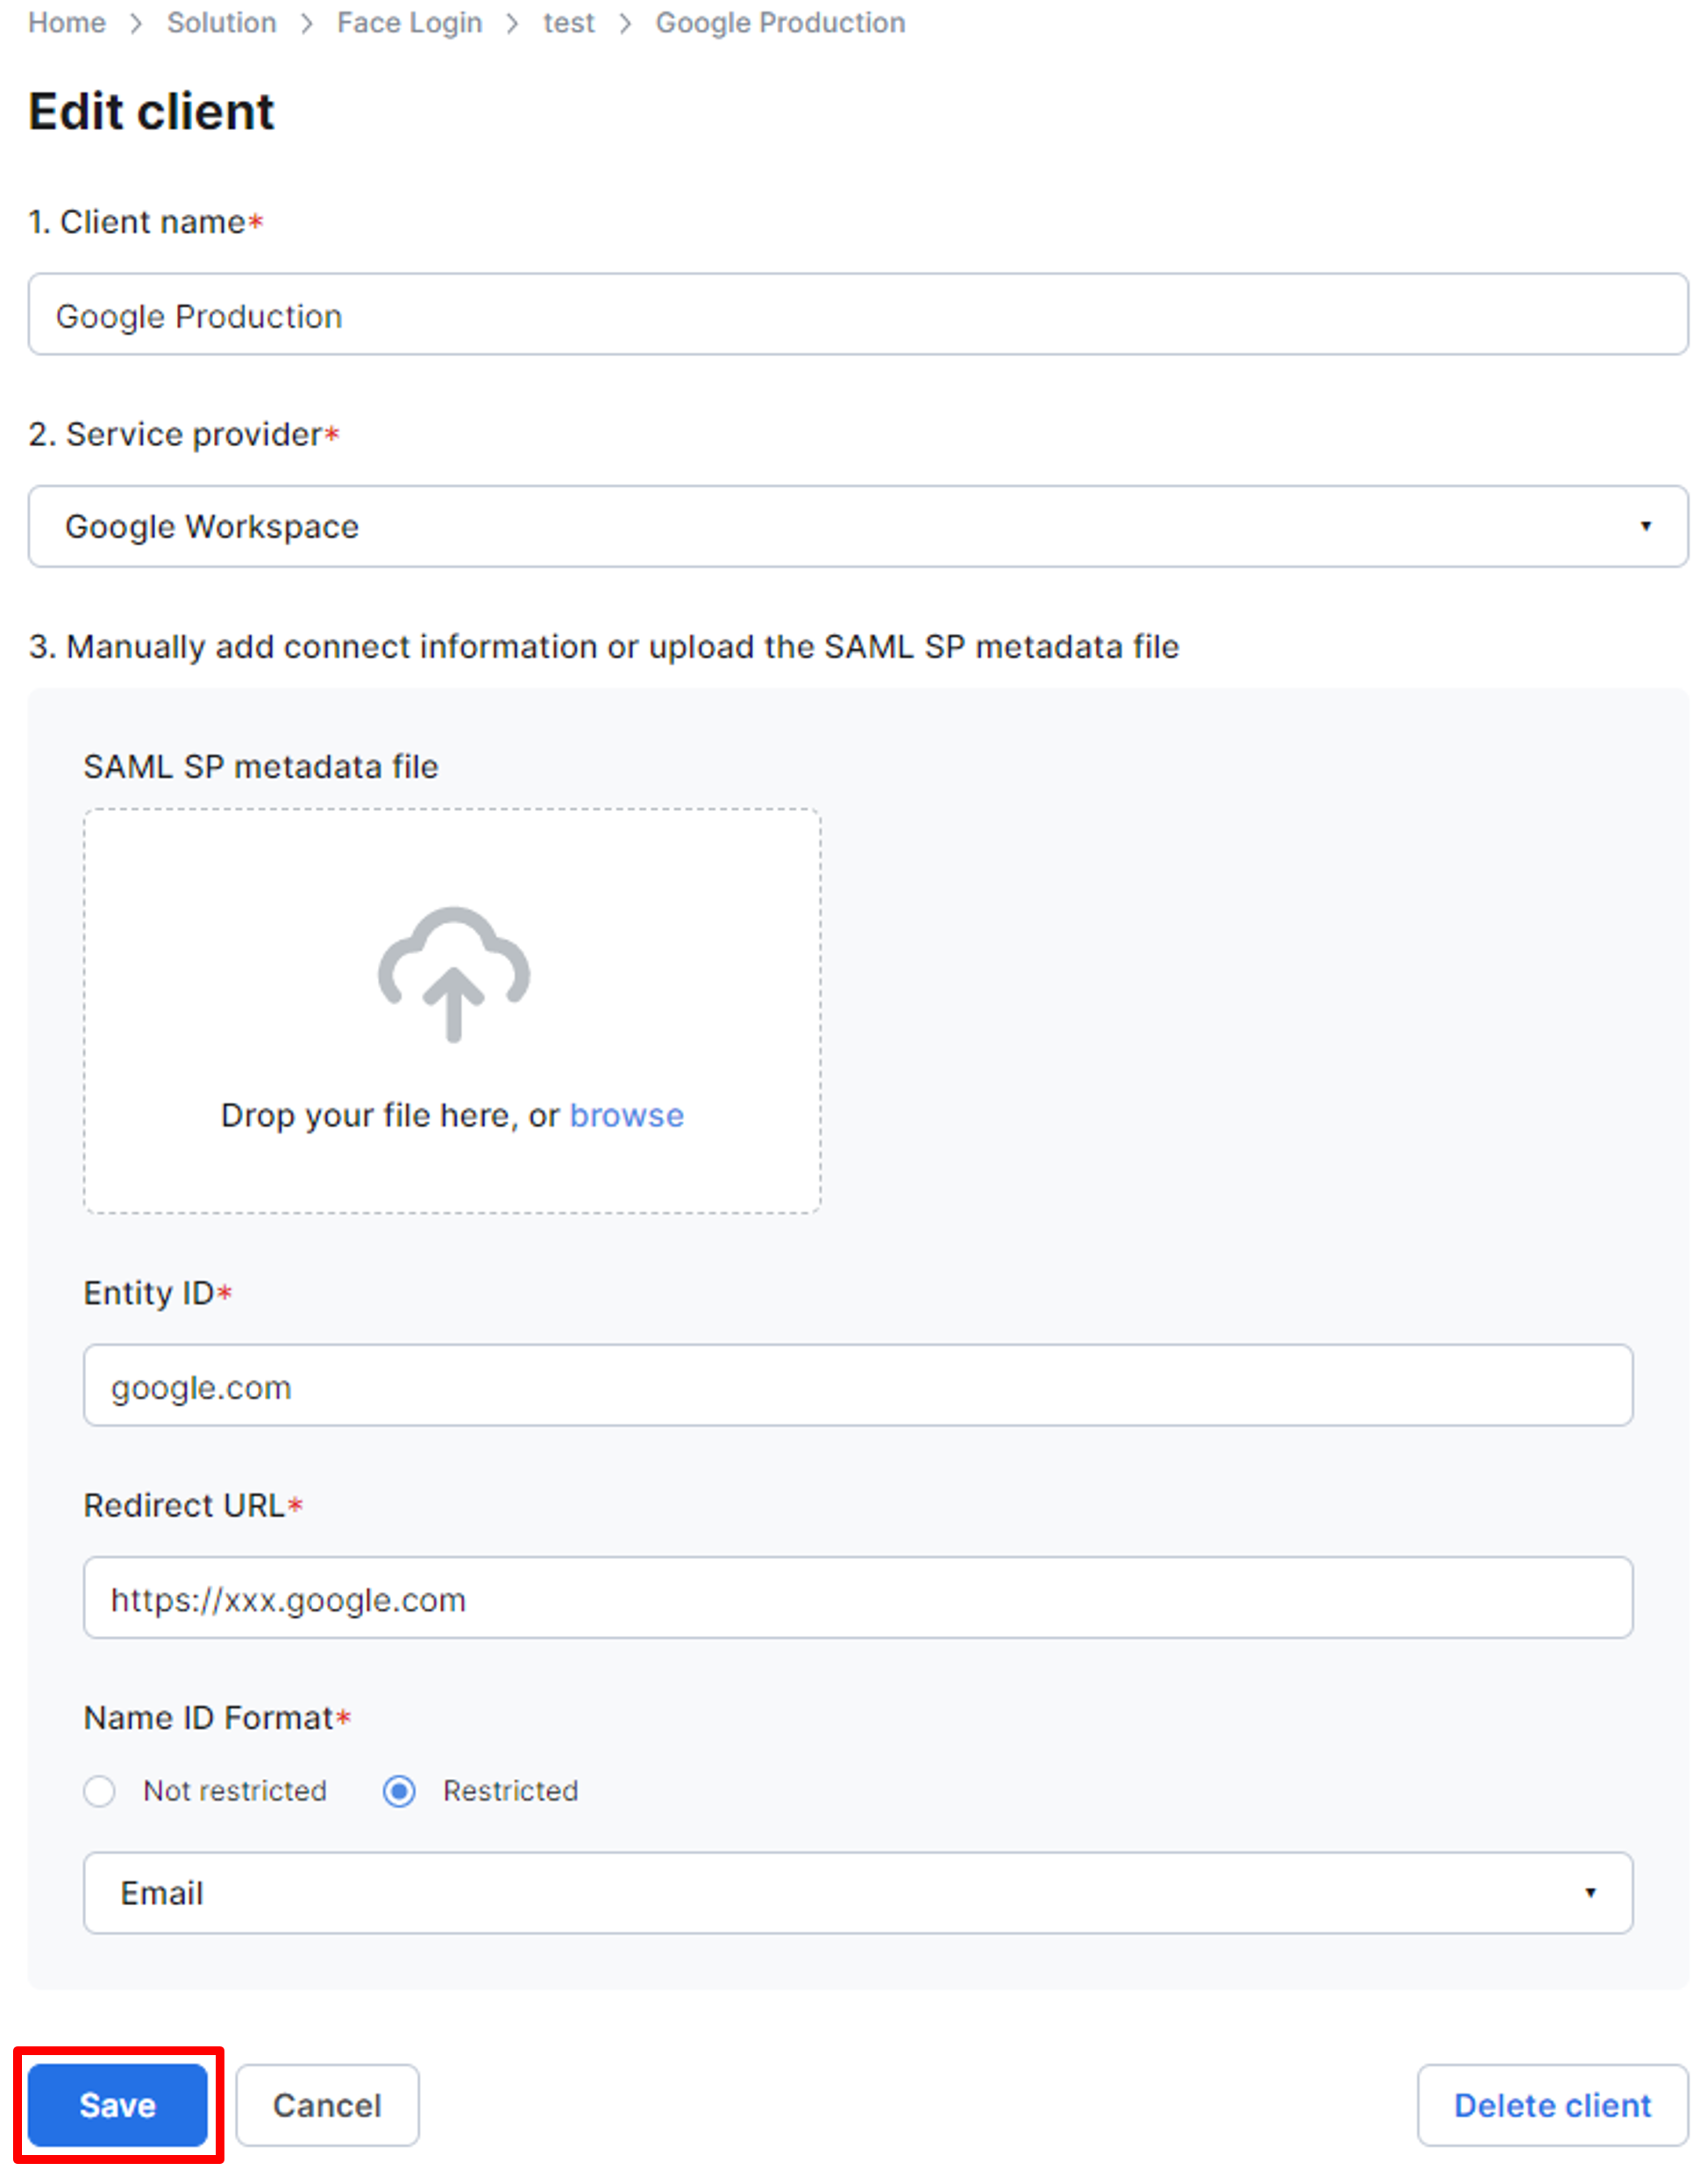This screenshot has height=2170, width=1708.
Task: Click the Cancel button
Action: click(326, 2100)
